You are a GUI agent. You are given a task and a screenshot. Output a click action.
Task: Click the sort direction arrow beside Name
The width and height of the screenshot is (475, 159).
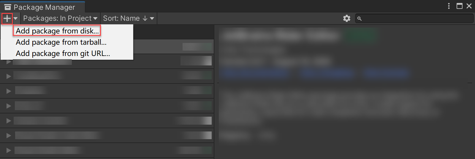[x=145, y=18]
